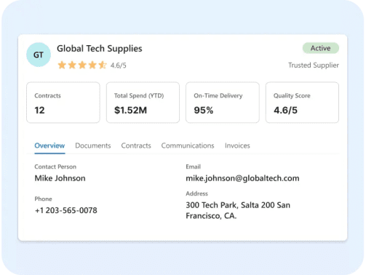Screen dimensions: 366x275
Task: Click the Active status badge
Action: (321, 48)
